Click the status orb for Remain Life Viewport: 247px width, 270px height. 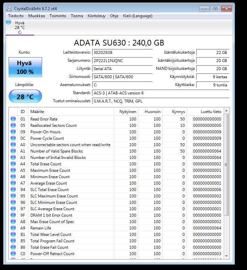click(x=13, y=228)
